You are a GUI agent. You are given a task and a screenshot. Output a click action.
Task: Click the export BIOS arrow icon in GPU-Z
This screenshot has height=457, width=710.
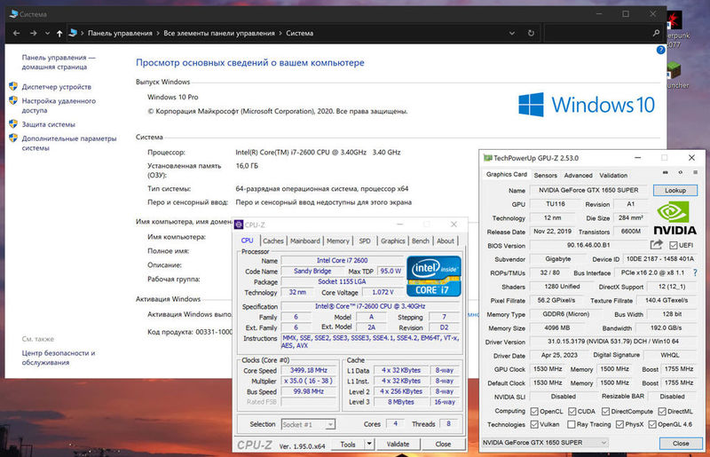656,245
